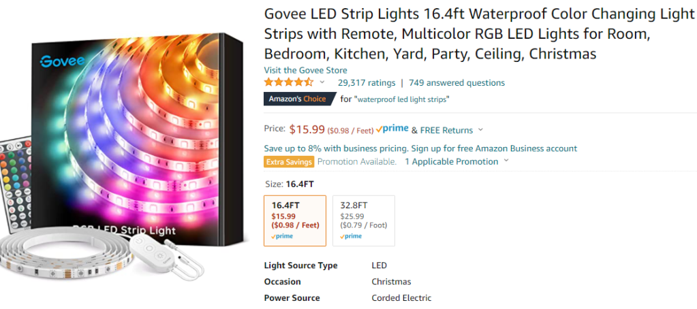Select the 32.8FT size option
This screenshot has width=697, height=309.
[x=363, y=220]
